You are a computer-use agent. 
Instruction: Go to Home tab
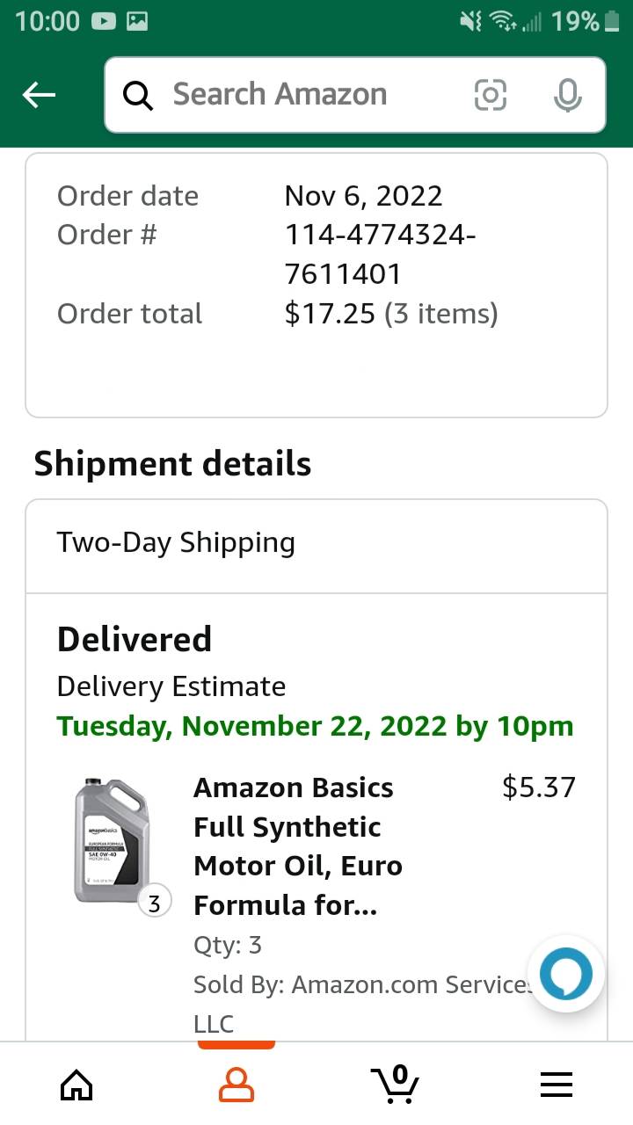[76, 1085]
